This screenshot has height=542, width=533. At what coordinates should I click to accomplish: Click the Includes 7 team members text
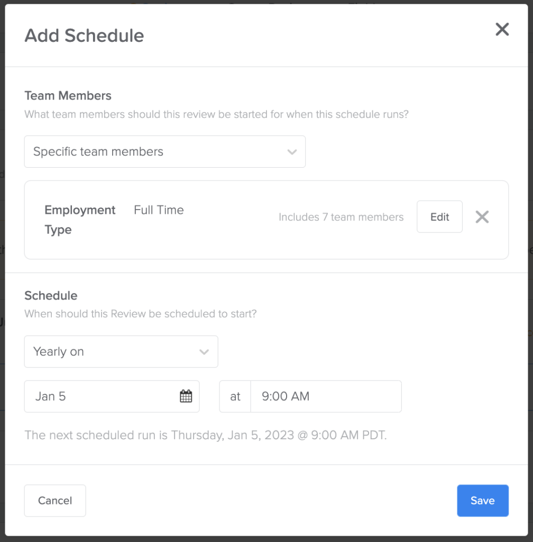(341, 217)
